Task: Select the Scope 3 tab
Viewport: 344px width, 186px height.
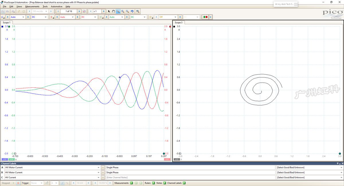Action: tap(179, 22)
